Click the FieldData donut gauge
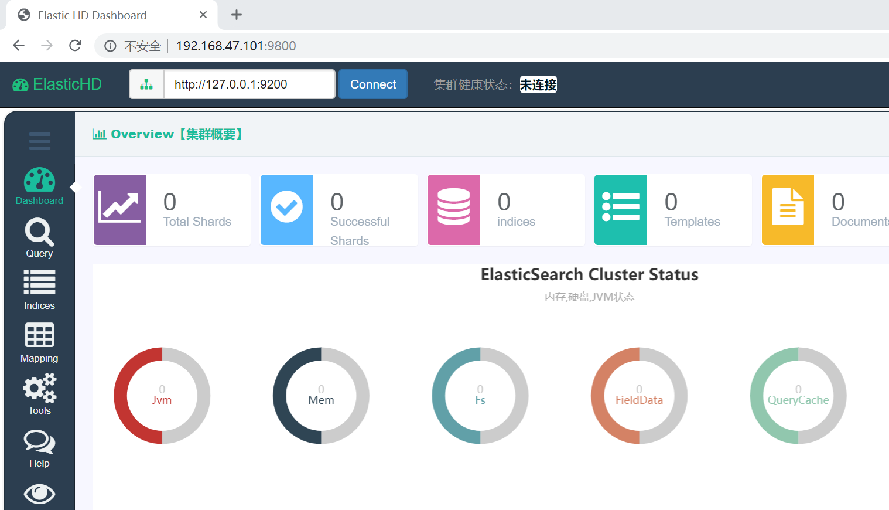The height and width of the screenshot is (510, 889). point(640,396)
